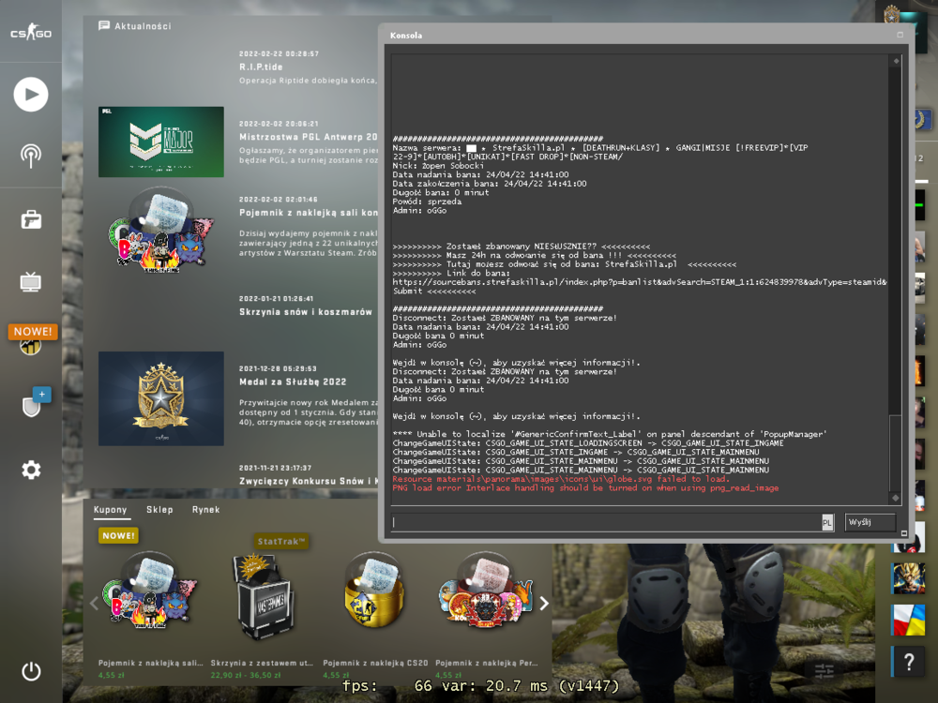Close the Konsola window with its top-right button

pyautogui.click(x=900, y=36)
